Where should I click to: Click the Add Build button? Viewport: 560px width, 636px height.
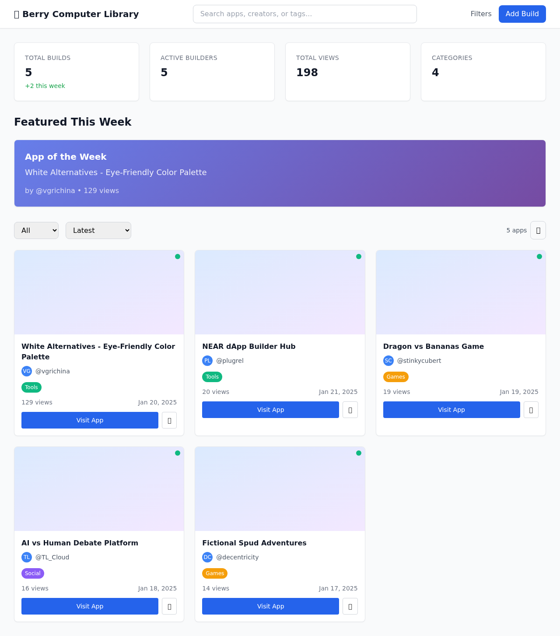coord(522,14)
